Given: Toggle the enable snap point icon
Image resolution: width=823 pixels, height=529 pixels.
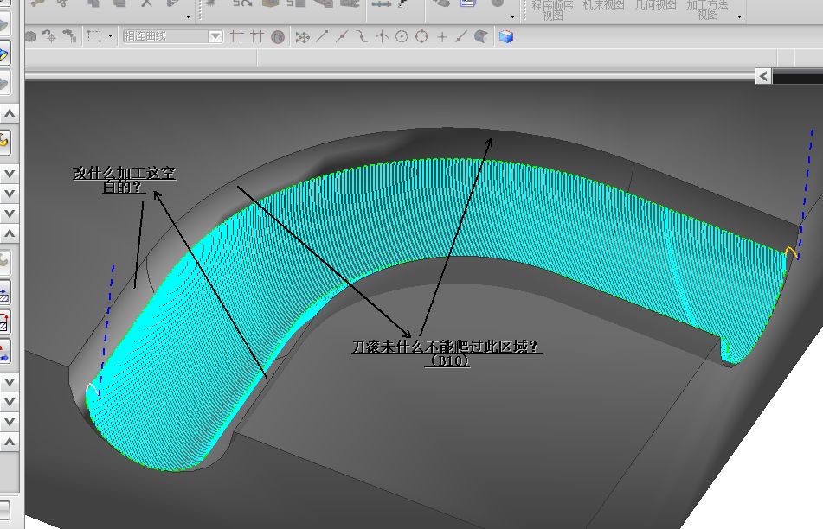Looking at the screenshot, I should (302, 36).
